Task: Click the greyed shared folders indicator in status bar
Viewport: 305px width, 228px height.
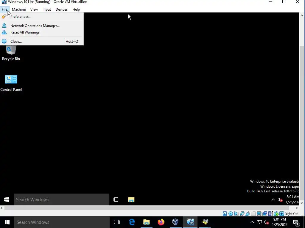Action: pos(253,214)
